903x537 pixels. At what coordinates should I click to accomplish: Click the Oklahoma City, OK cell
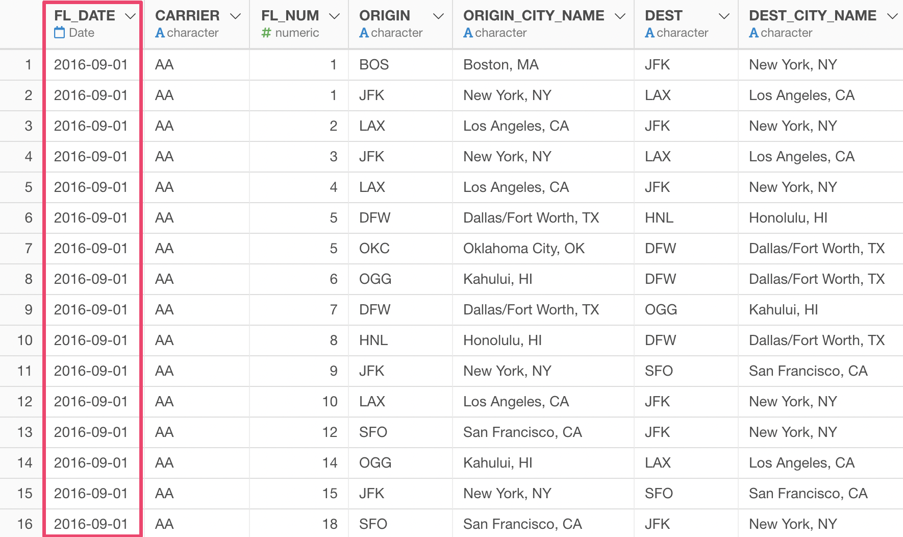(524, 249)
